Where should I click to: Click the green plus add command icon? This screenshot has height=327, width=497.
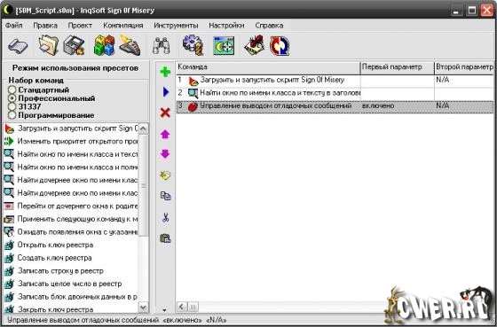[x=165, y=72]
